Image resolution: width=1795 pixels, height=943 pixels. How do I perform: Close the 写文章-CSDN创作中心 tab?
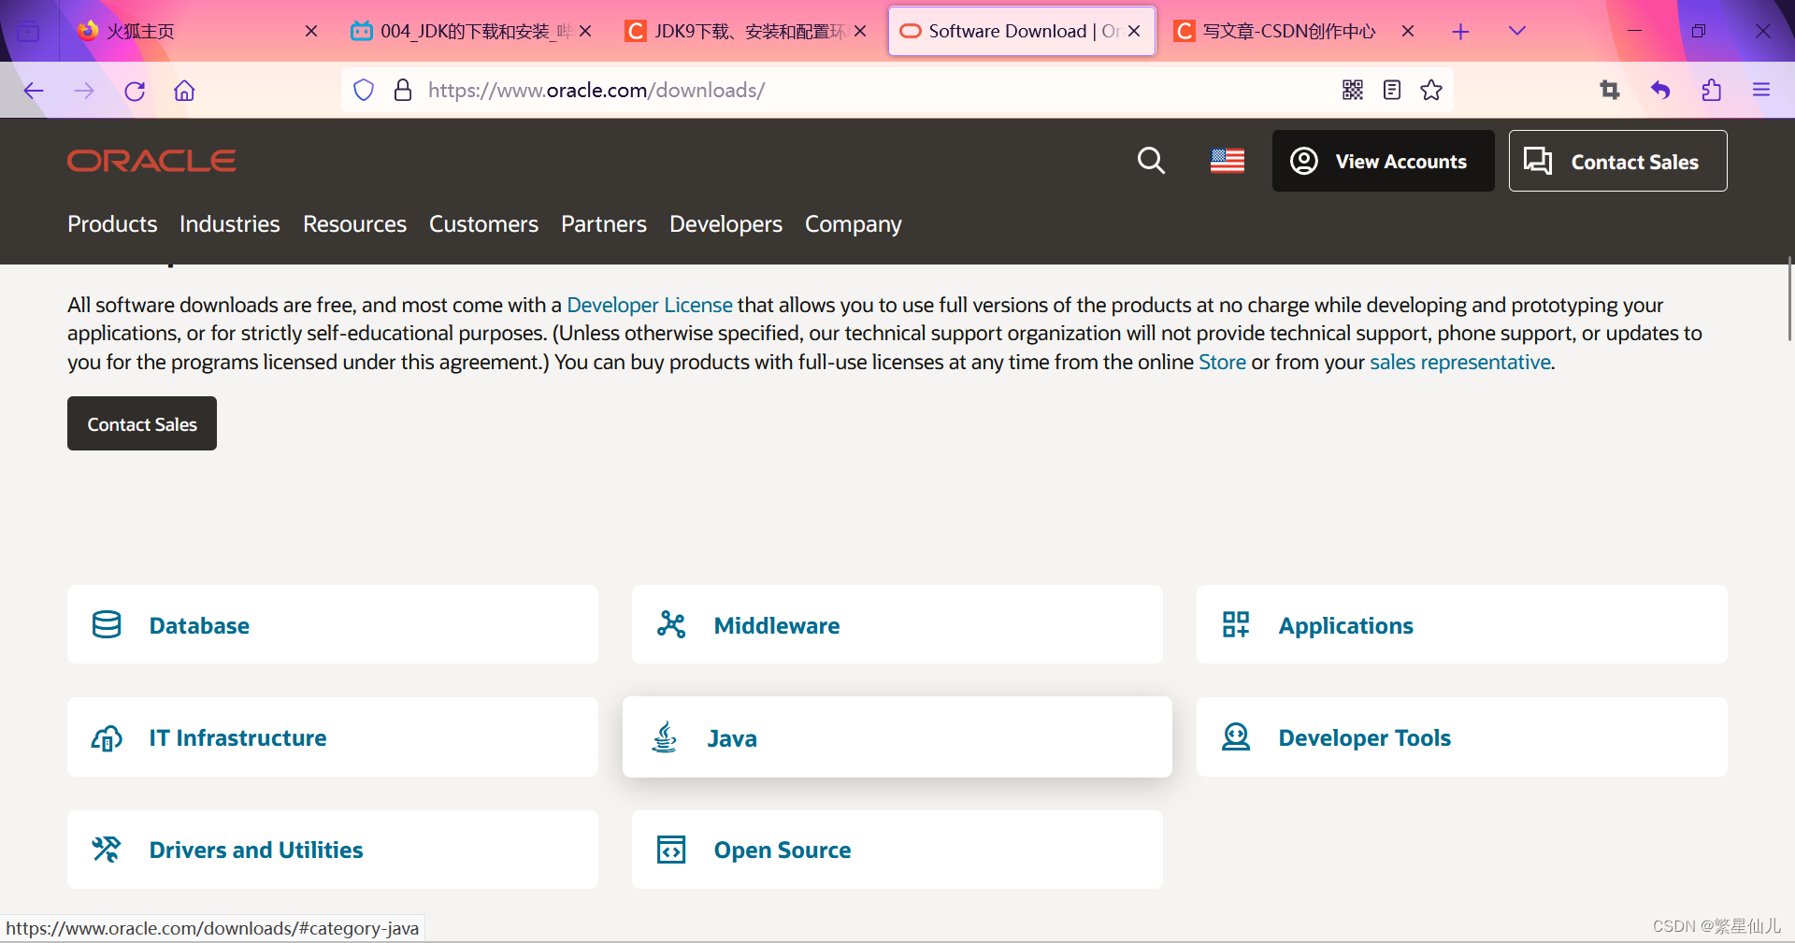click(x=1408, y=31)
